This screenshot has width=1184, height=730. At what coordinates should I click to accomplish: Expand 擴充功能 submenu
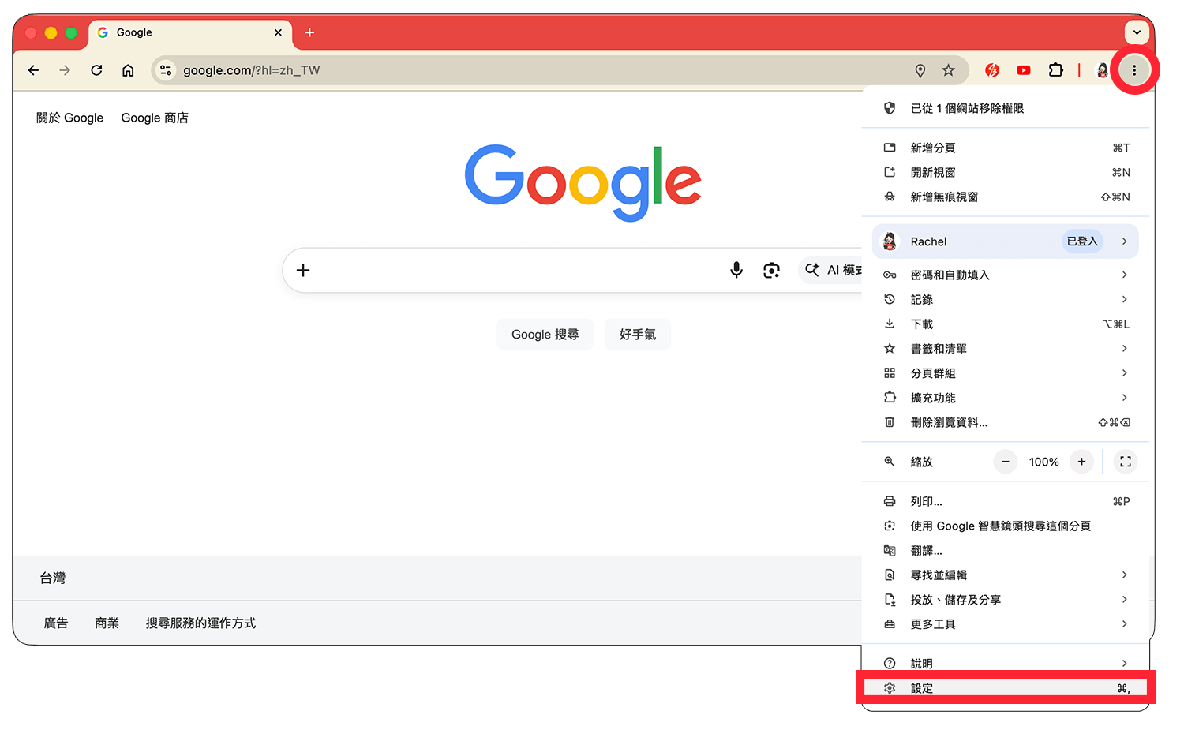point(1006,397)
